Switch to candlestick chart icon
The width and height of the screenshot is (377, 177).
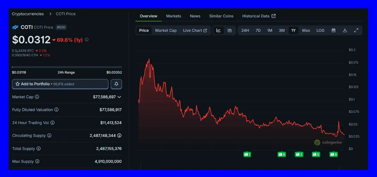click(x=230, y=30)
